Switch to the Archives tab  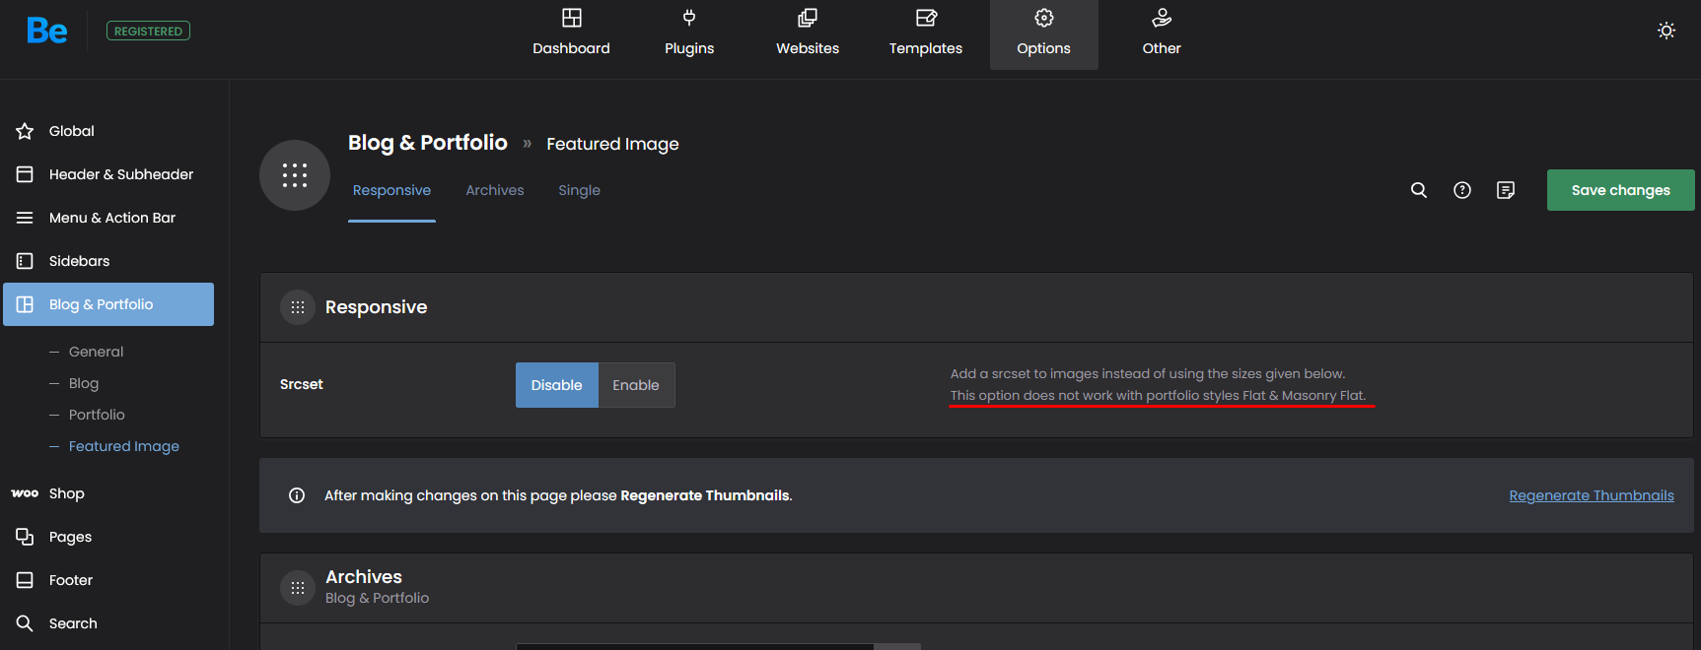click(494, 190)
